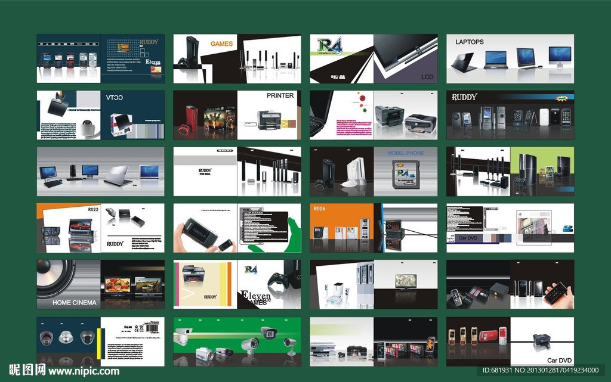Select the R4 and LCD spread
The height and width of the screenshot is (382, 611).
(374, 59)
